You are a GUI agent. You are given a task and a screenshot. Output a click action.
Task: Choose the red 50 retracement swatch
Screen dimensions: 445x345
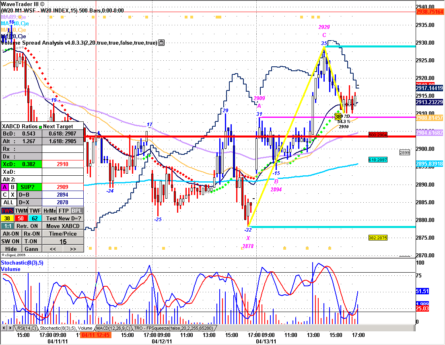pyautogui.click(x=21, y=218)
